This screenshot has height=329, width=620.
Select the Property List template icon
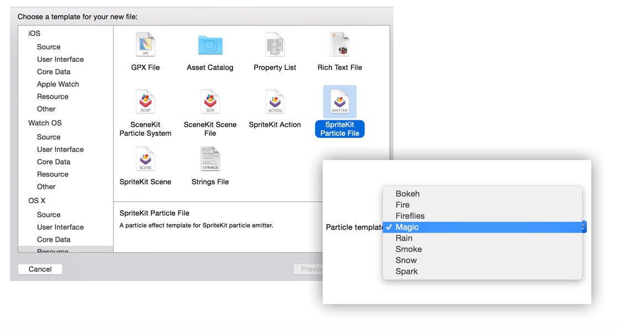[275, 45]
